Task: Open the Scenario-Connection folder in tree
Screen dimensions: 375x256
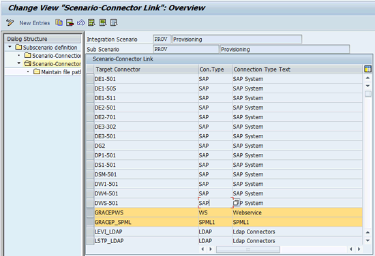Action: pyautogui.click(x=53, y=56)
